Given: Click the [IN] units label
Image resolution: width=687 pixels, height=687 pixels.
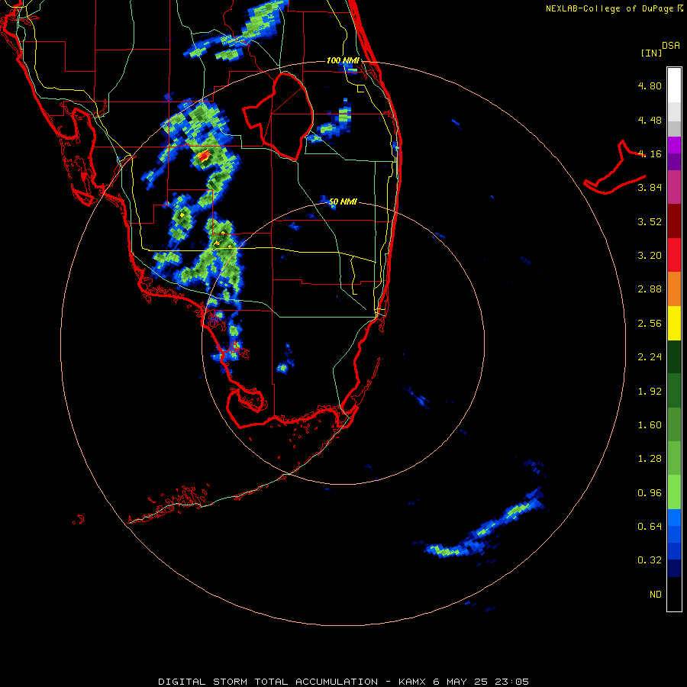Looking at the screenshot, I should [652, 53].
